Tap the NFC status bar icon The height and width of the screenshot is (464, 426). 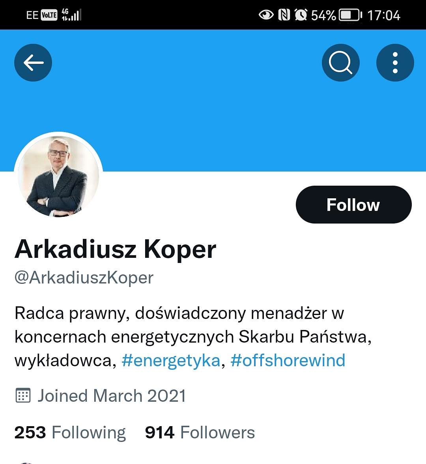click(284, 15)
